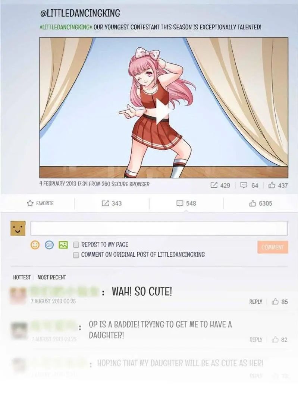
Task: Reply to the "Wah! So cute!" comment
Action: click(x=256, y=301)
